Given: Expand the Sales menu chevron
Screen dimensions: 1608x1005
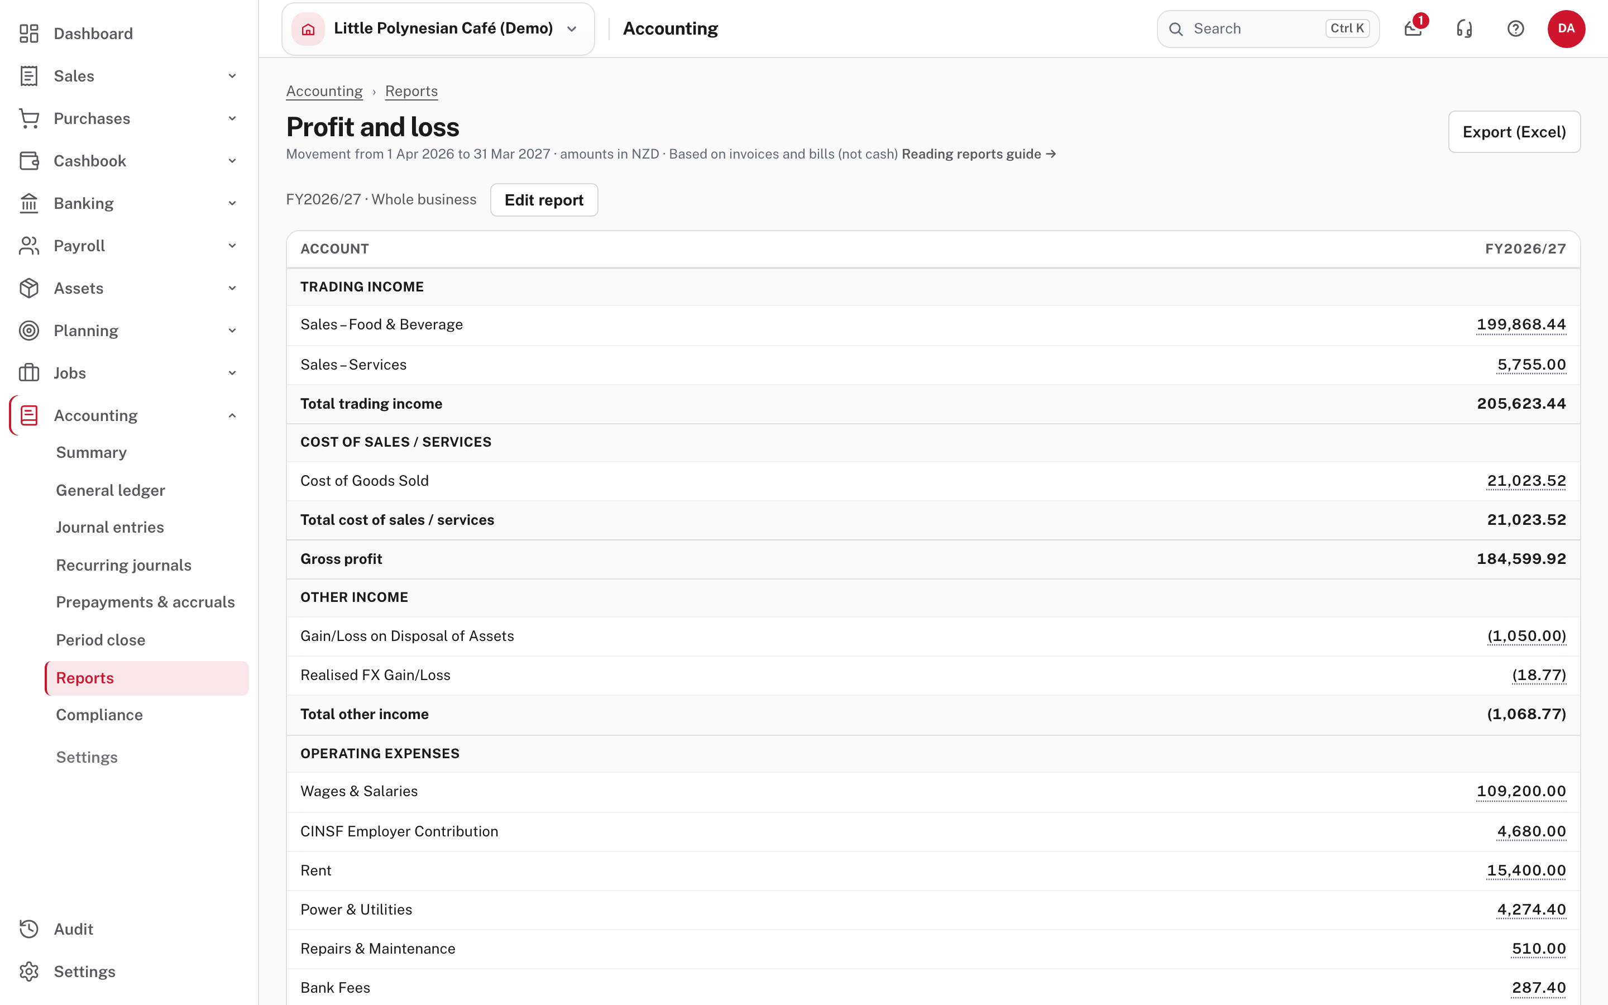Looking at the screenshot, I should tap(233, 76).
